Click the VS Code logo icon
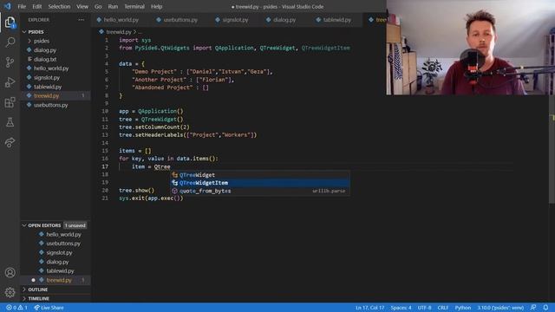555x312 pixels. click(x=8, y=6)
